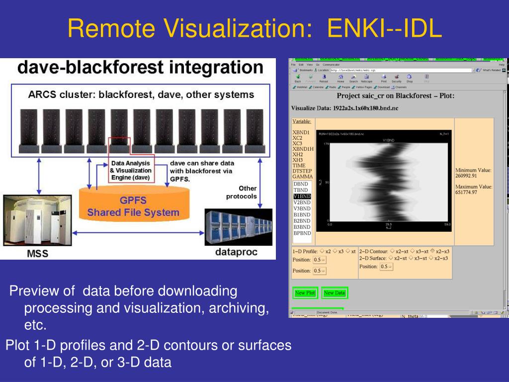509x382 pixels.
Task: Open the Security toolbar icon
Action: [x=396, y=77]
